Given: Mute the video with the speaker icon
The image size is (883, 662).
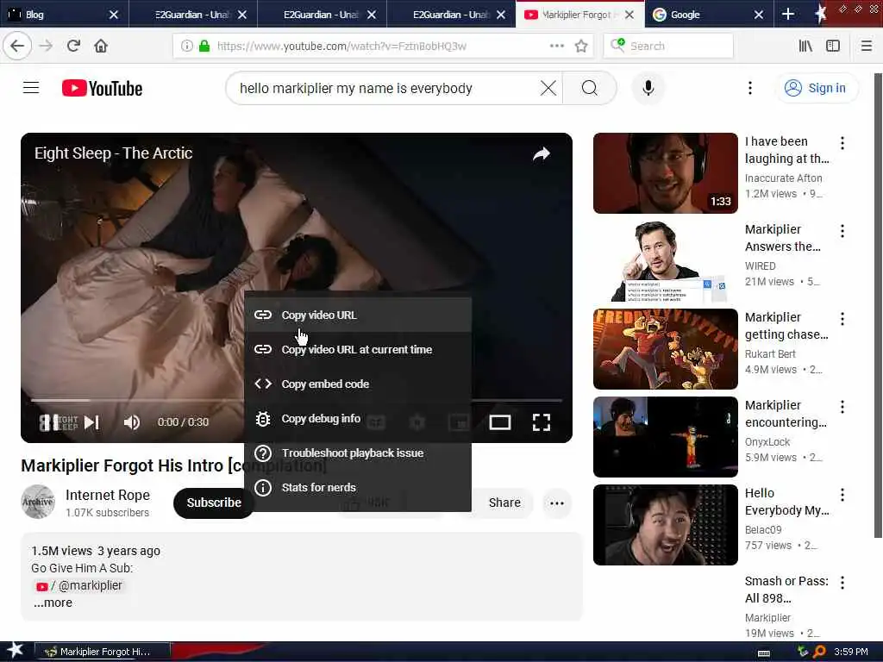Looking at the screenshot, I should click(132, 422).
